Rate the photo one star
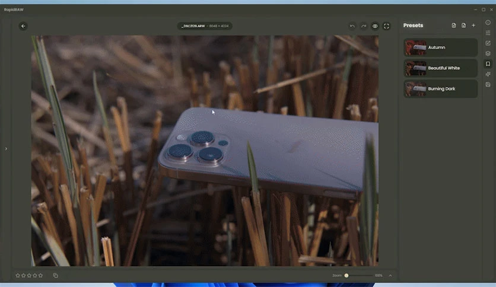The image size is (496, 287). (18, 276)
